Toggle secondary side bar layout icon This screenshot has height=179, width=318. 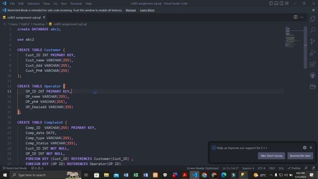(x=282, y=3)
